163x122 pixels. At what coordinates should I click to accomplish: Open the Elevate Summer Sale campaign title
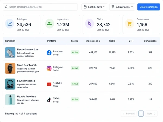28,49
